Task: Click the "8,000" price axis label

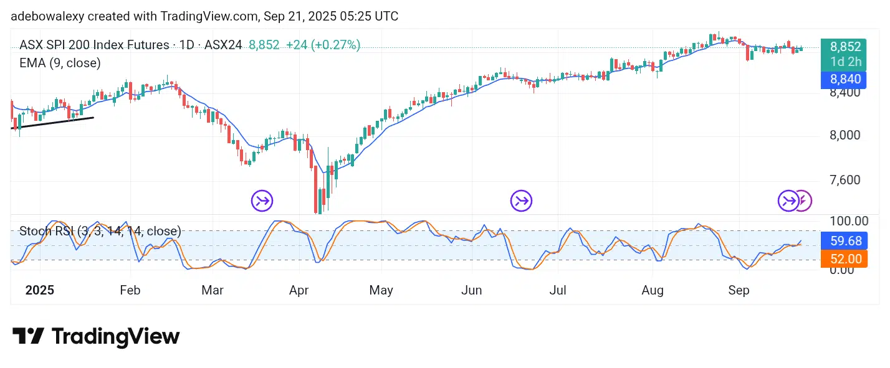Action: click(845, 135)
